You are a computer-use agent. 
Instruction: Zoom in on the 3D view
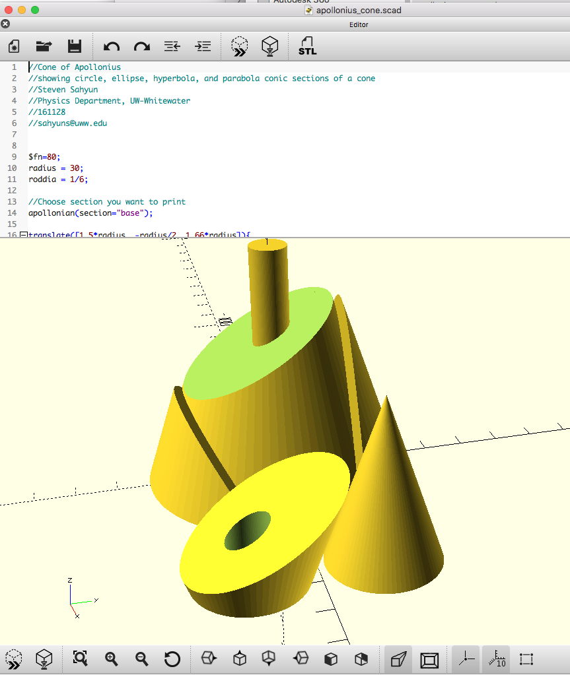coord(111,659)
